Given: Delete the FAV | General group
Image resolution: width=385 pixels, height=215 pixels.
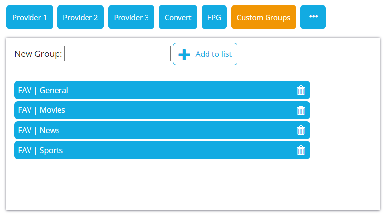Looking at the screenshot, I should pos(301,90).
